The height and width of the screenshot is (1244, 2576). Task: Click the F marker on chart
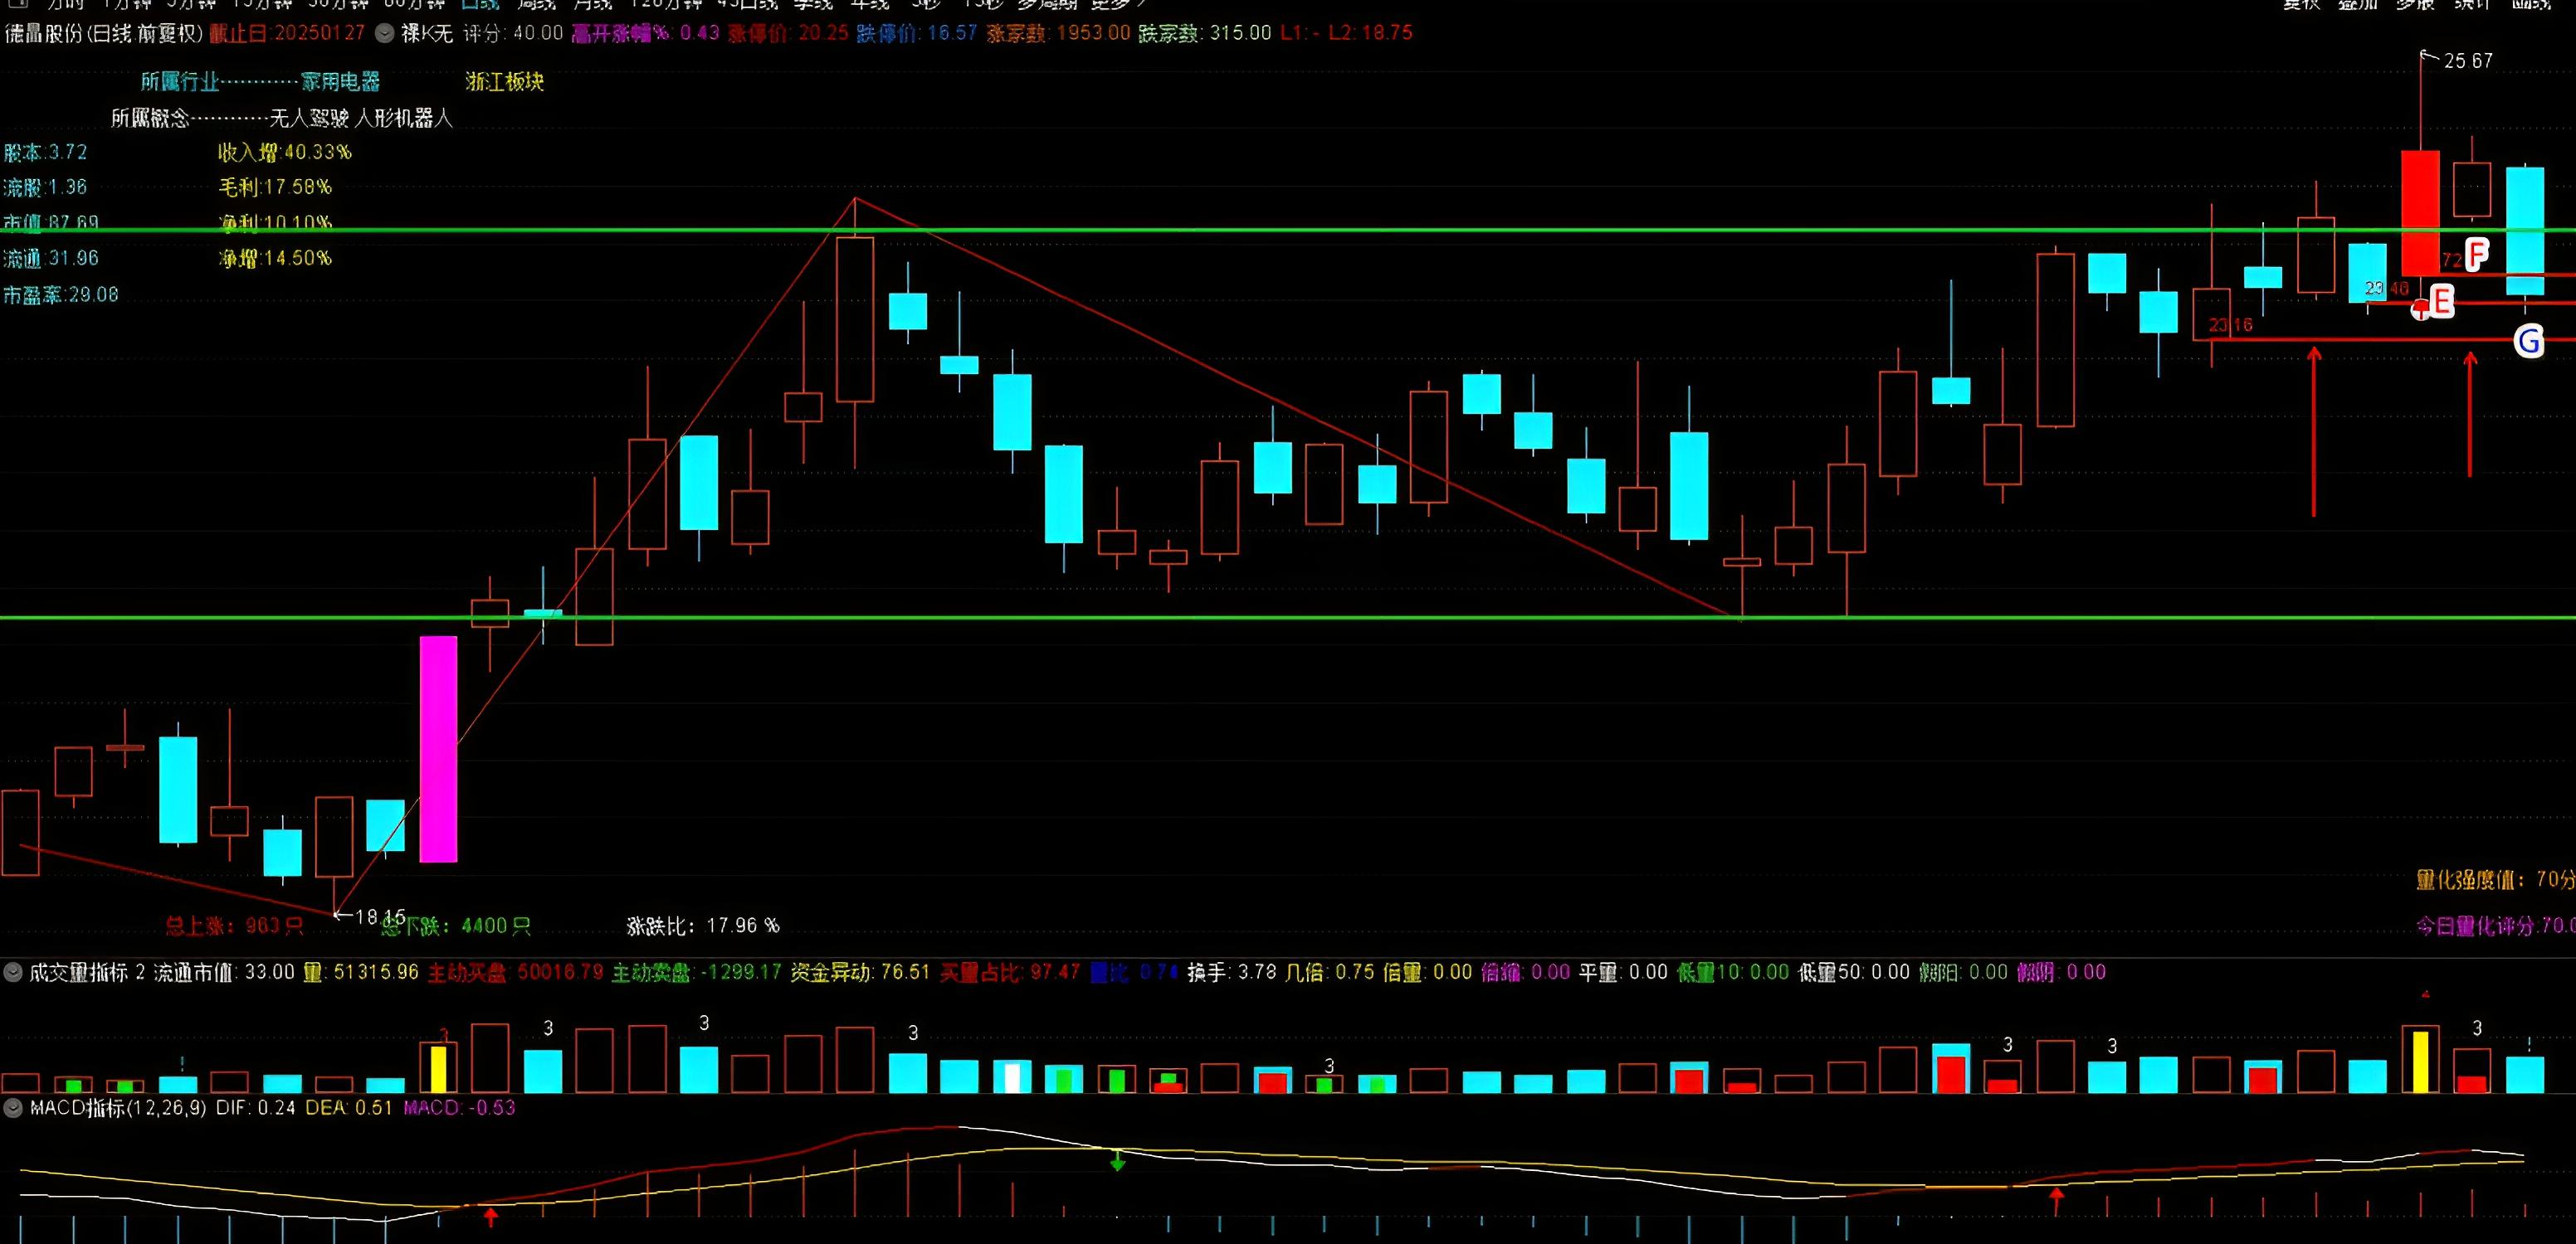(x=2476, y=254)
